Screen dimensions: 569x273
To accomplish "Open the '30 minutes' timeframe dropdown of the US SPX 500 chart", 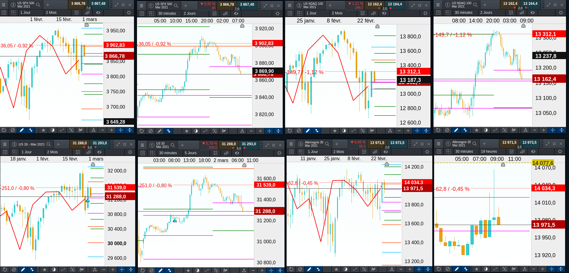I will tap(167, 13).
